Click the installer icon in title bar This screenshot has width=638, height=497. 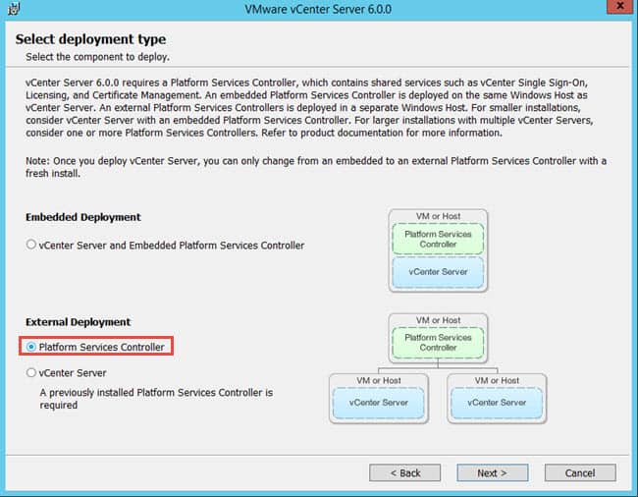pyautogui.click(x=14, y=9)
